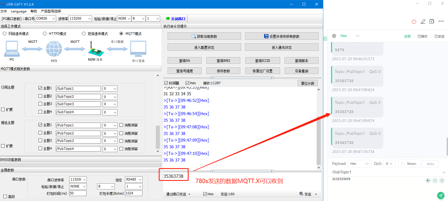
Task: Open the three-dots more options menu
Action: pos(441,21)
